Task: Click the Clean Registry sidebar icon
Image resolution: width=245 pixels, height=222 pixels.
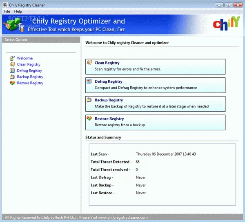Action: coord(12,64)
